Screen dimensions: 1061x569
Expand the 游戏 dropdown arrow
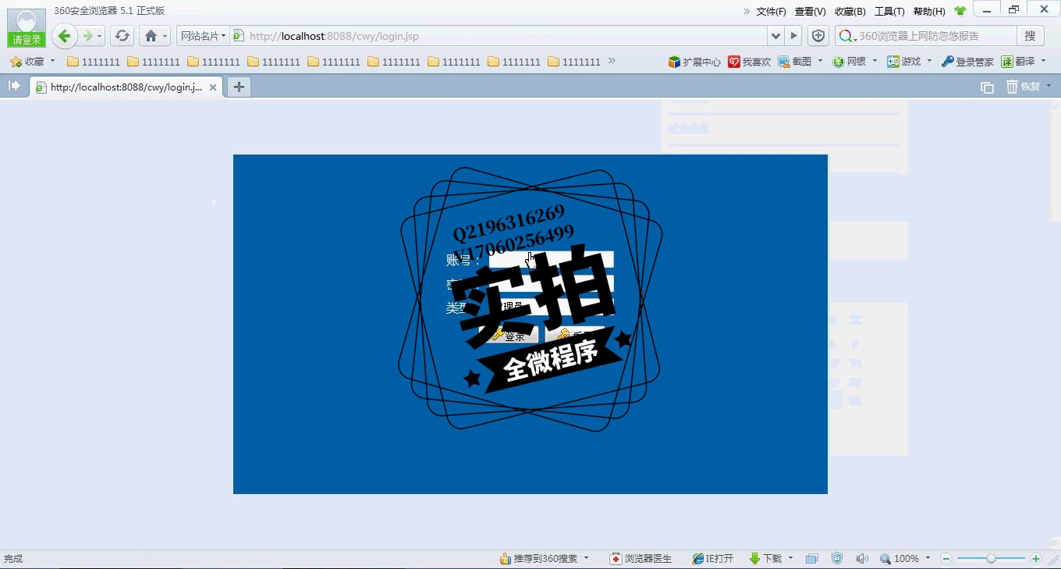pos(929,61)
